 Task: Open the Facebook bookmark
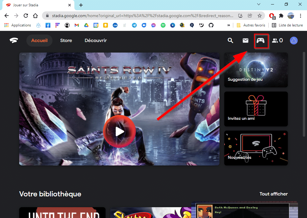tap(48, 25)
